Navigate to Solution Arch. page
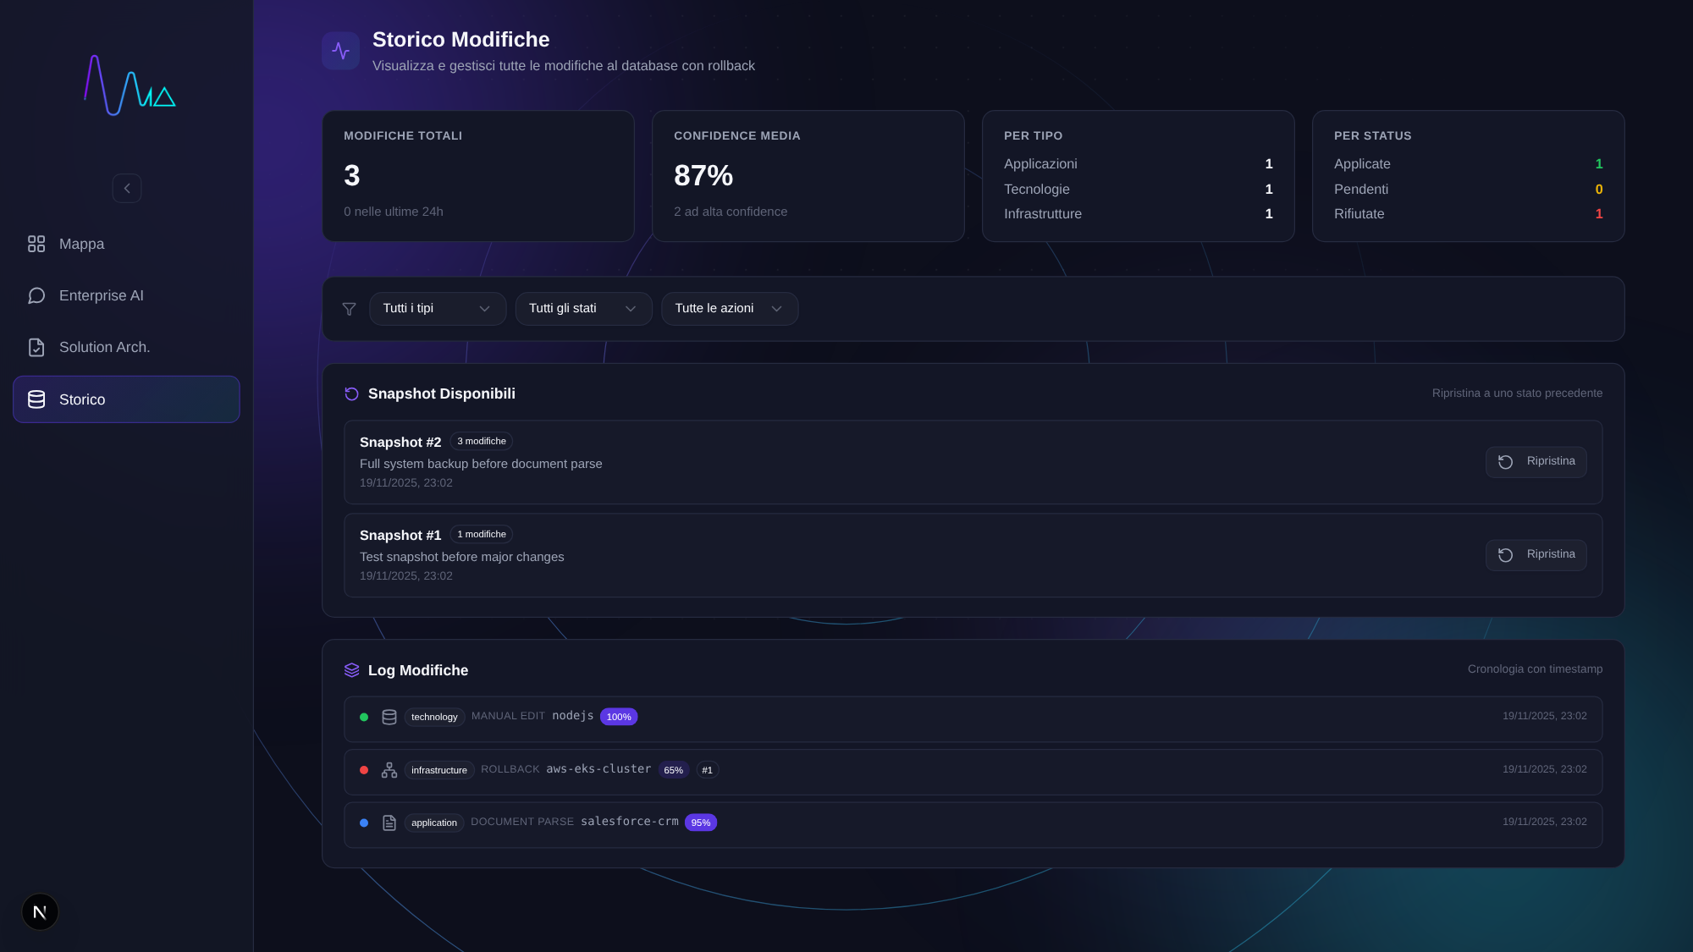 pyautogui.click(x=126, y=347)
